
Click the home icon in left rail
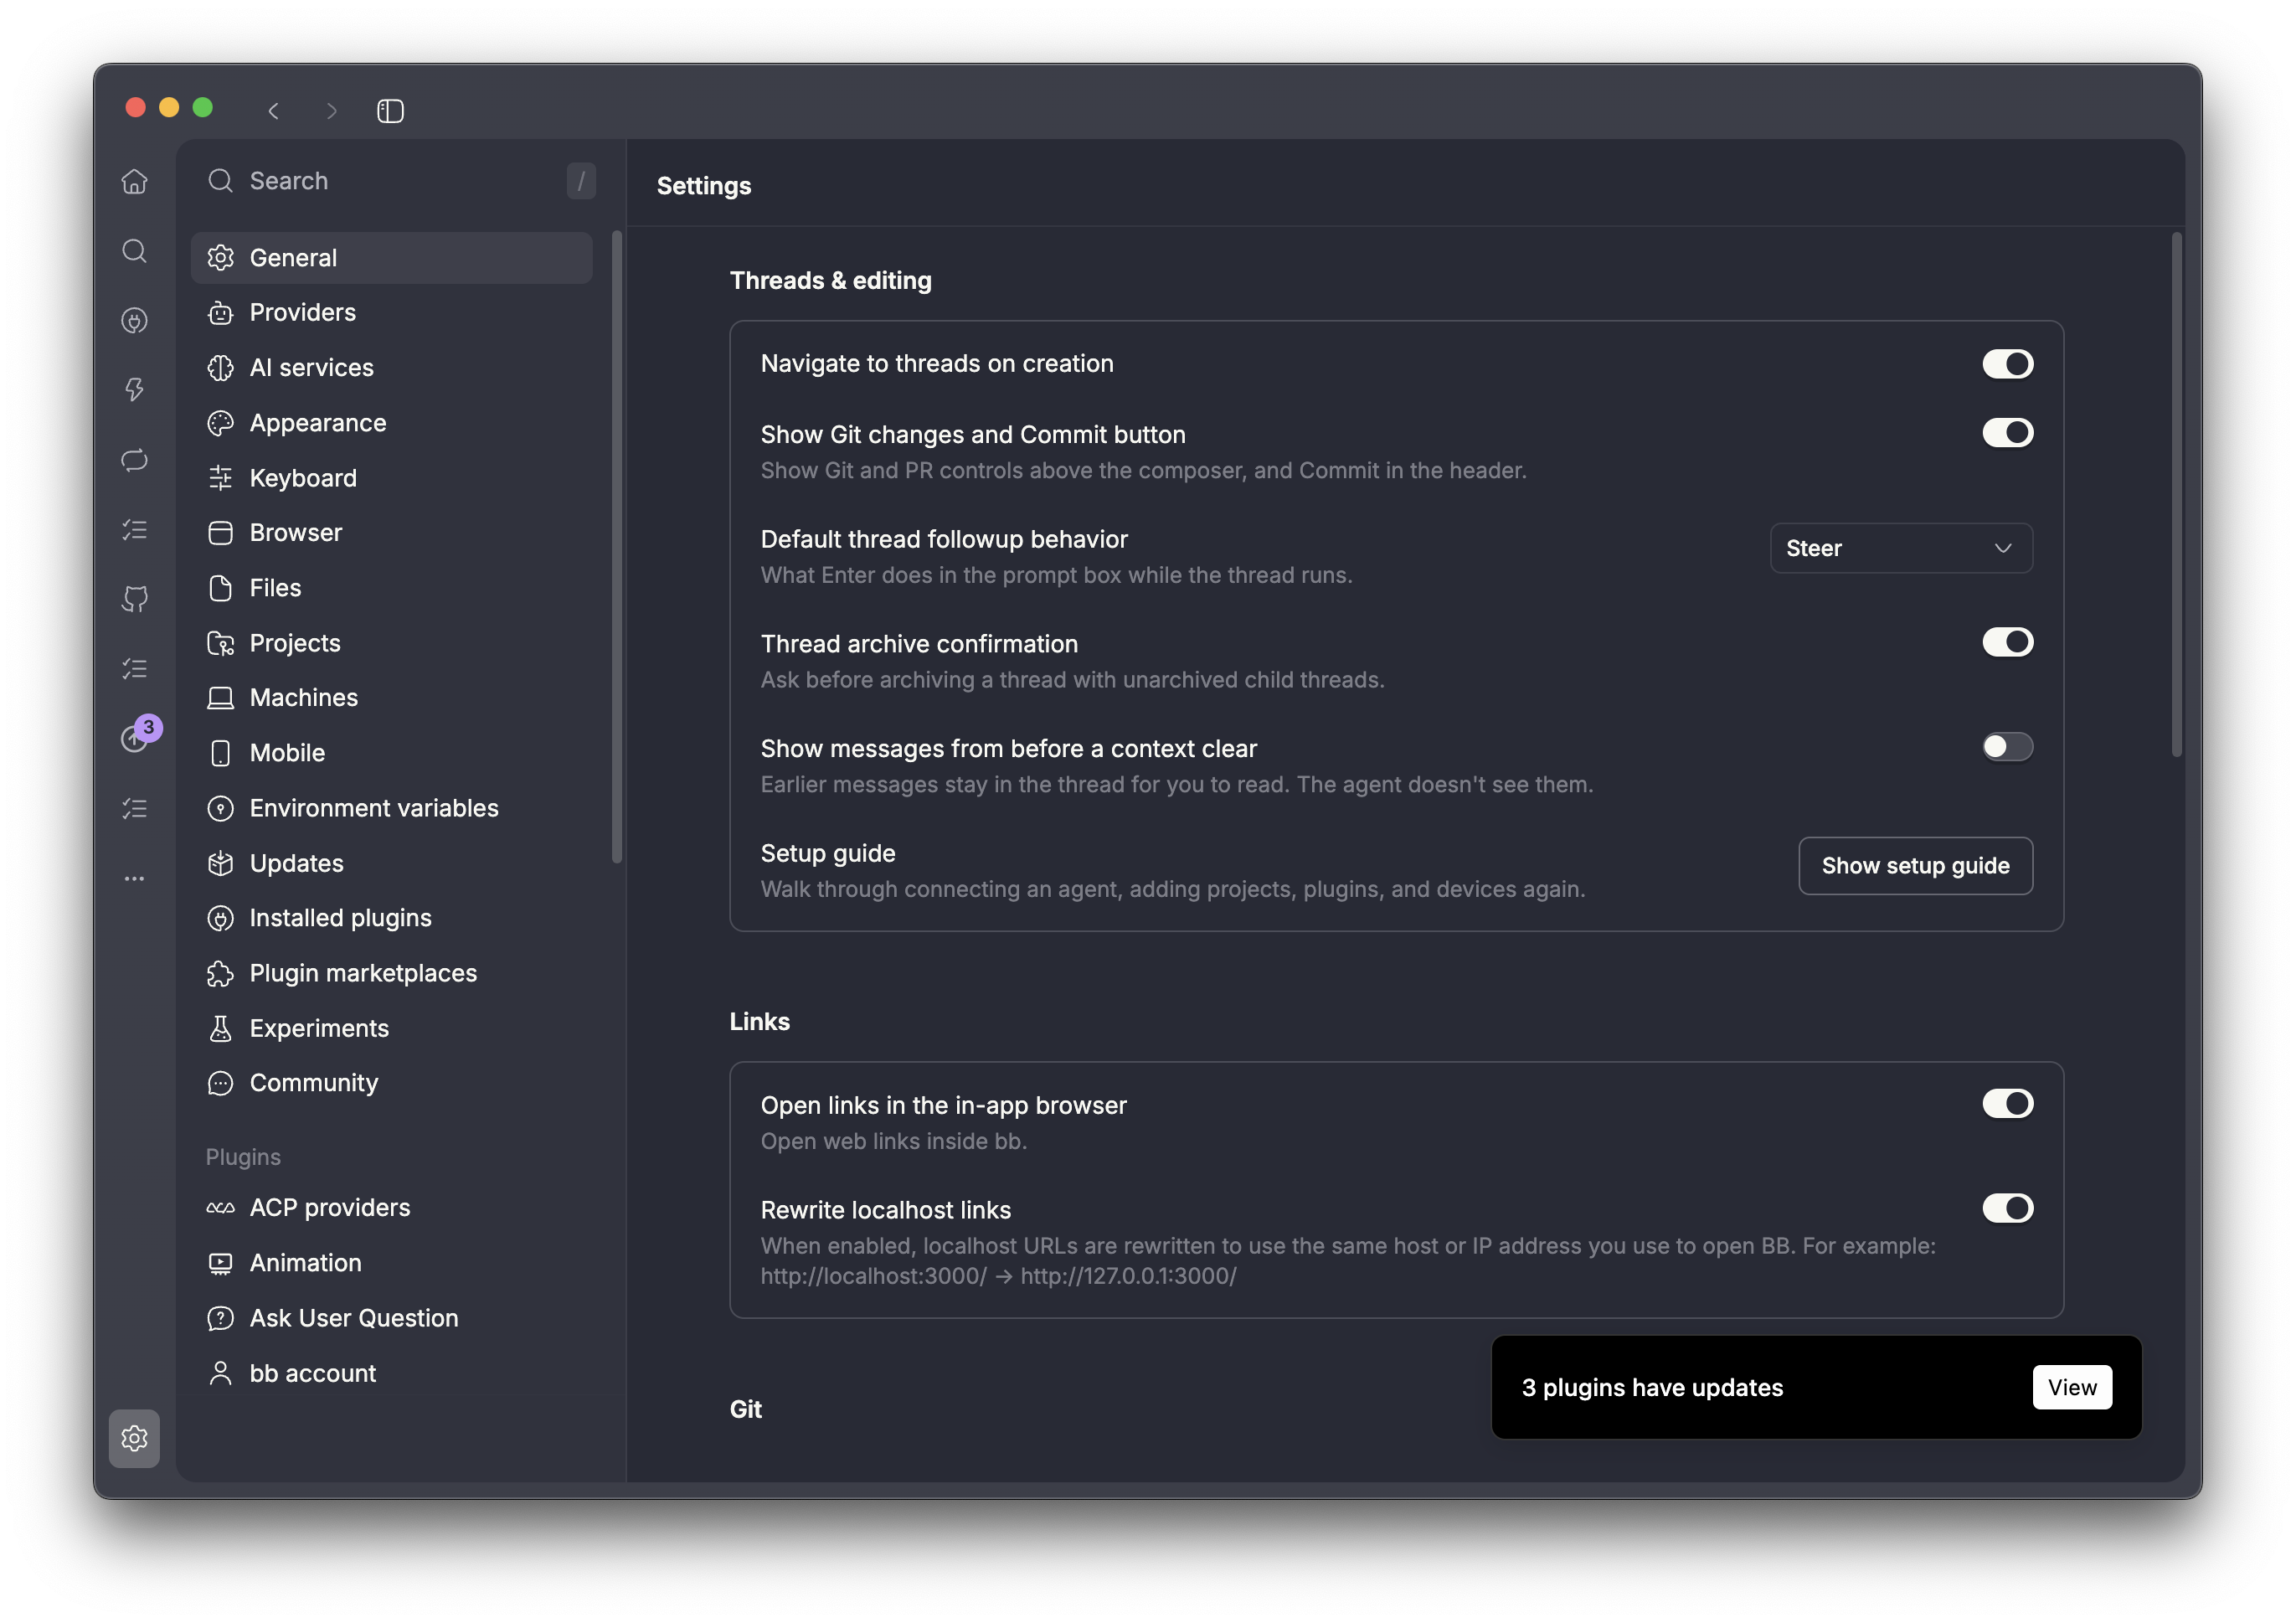point(134,181)
